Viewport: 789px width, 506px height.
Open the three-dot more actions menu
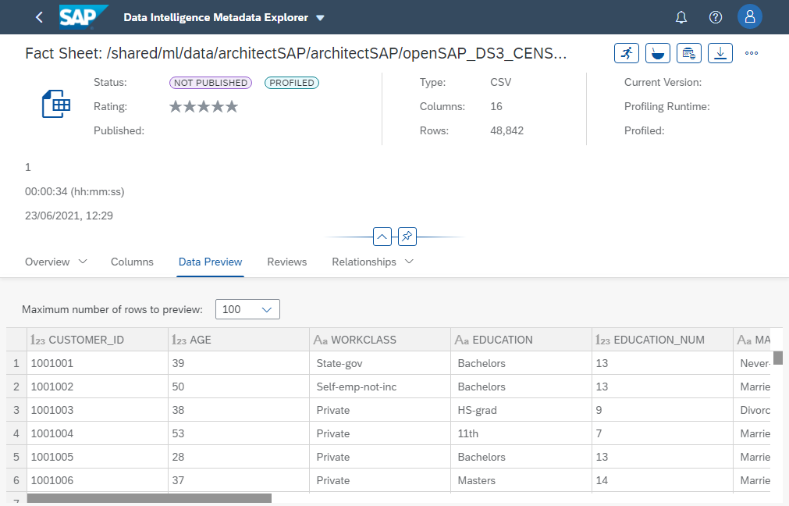pos(752,53)
